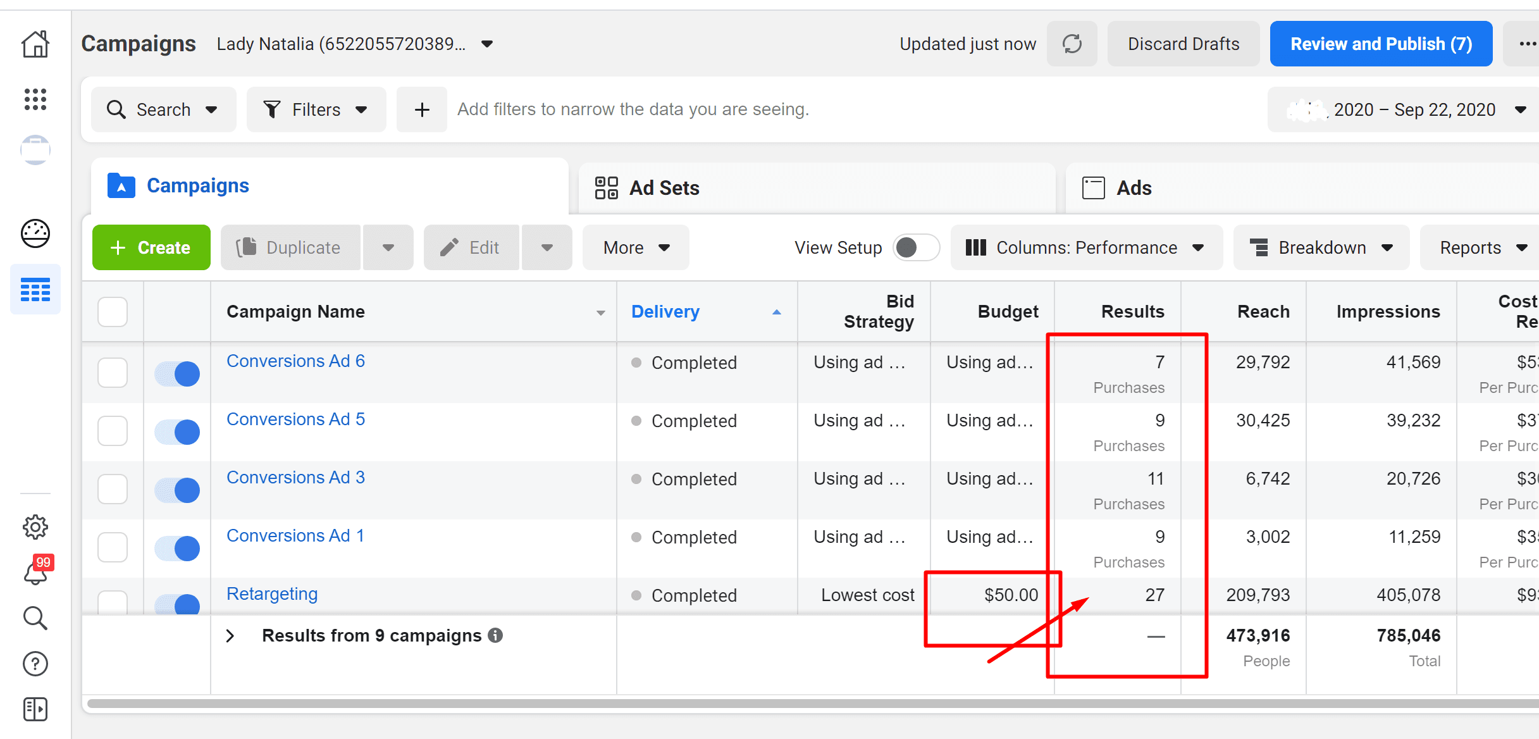Open the all tools grid icon
Viewport: 1539px width, 739px height.
[35, 99]
